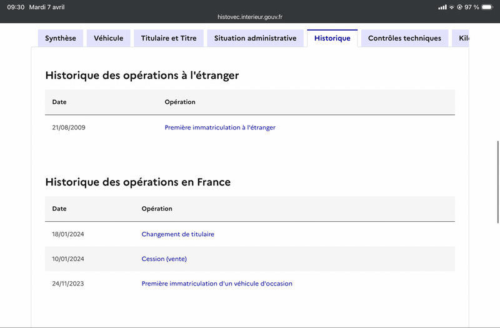
Task: Tap the battery icon in status bar
Action: point(487,7)
